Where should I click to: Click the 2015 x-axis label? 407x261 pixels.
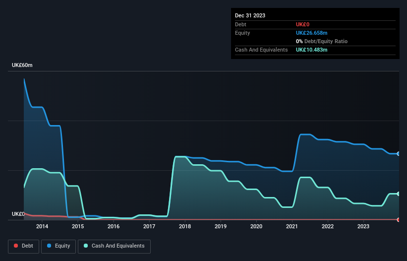tap(78, 226)
